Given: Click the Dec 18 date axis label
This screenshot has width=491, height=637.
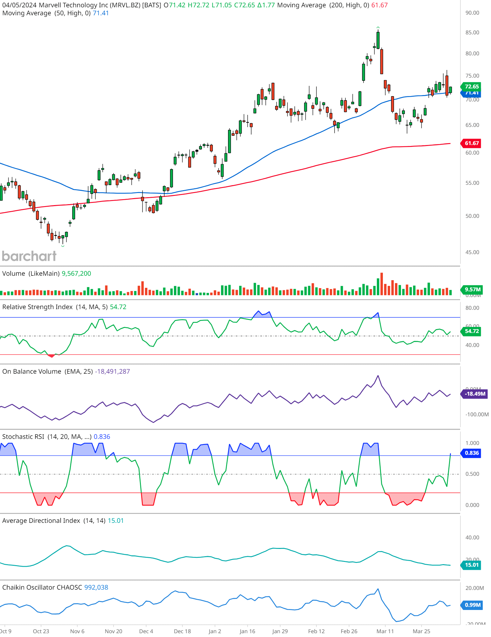Looking at the screenshot, I should (183, 631).
